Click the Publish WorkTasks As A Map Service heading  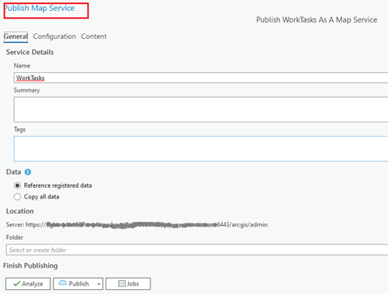click(x=317, y=20)
